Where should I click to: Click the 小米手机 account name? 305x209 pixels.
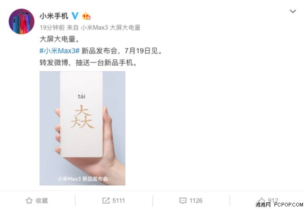(x=54, y=16)
